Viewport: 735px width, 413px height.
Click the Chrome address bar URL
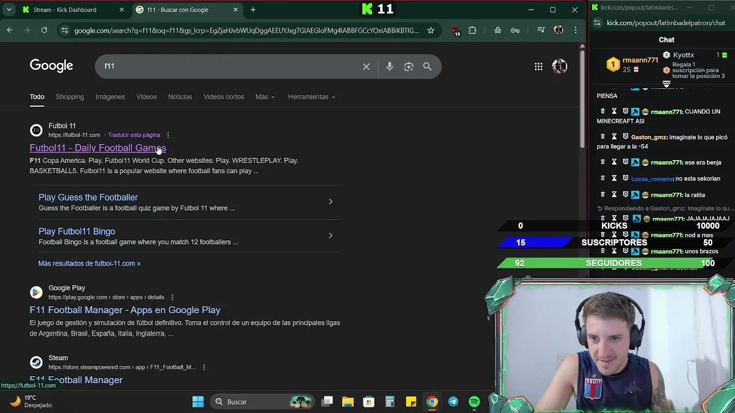(246, 30)
